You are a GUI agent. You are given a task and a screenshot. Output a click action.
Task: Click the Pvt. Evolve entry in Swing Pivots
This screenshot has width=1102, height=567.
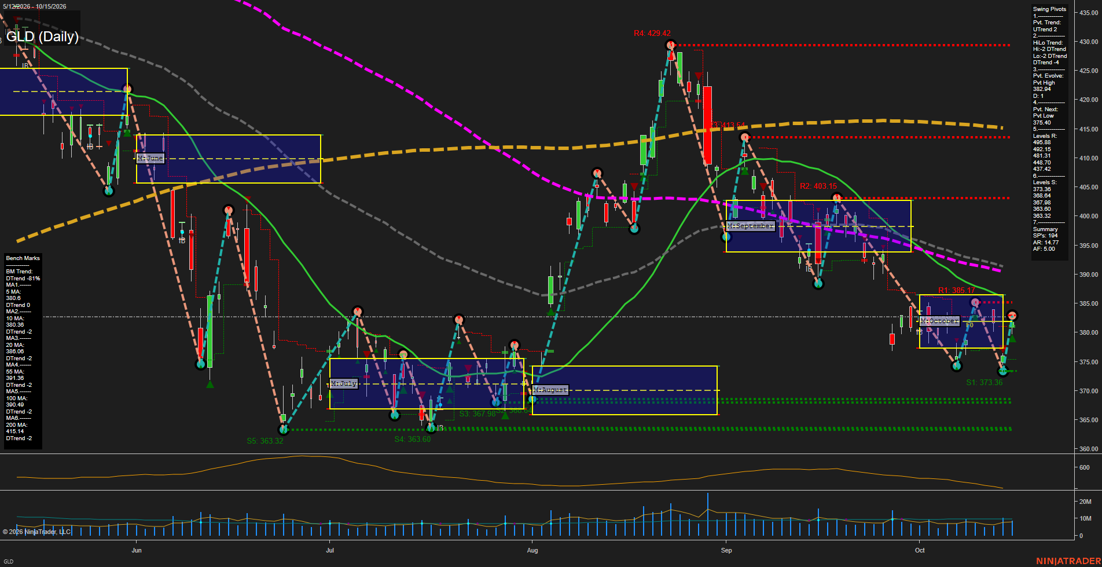(1048, 76)
